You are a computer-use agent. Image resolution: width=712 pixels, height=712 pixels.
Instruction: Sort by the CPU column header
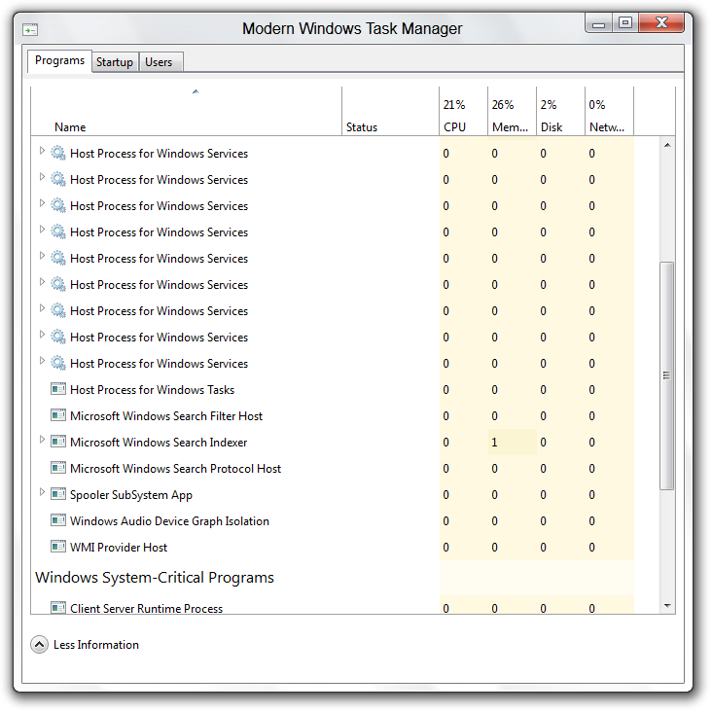(463, 112)
